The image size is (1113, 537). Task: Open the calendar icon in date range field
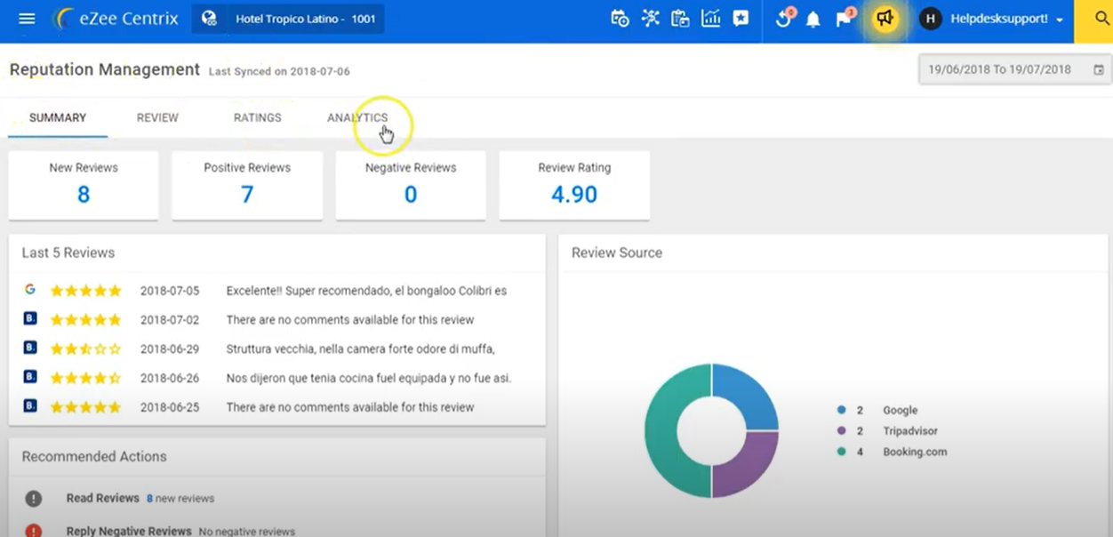[1099, 69]
